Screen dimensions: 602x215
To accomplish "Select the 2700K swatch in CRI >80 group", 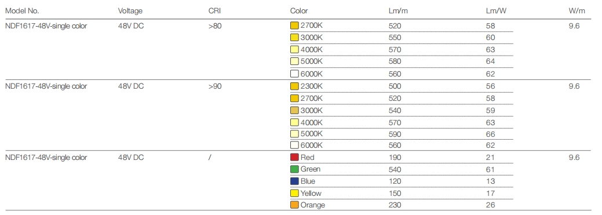I will (x=294, y=25).
